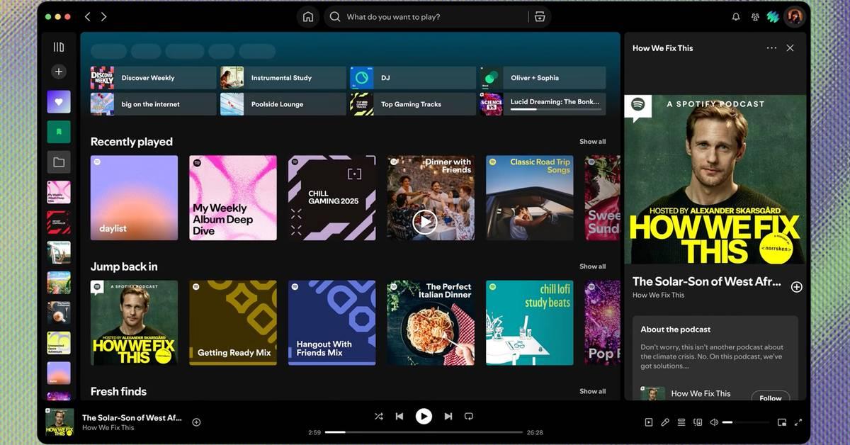Open more options in the Now Playing panel
Image resolution: width=850 pixels, height=445 pixels.
click(x=771, y=48)
